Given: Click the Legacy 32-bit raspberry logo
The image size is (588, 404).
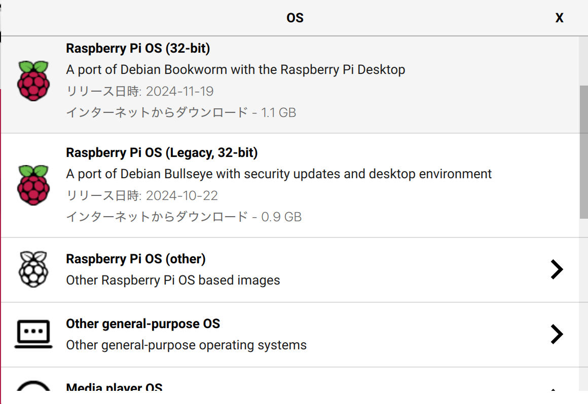Looking at the screenshot, I should click(x=33, y=185).
